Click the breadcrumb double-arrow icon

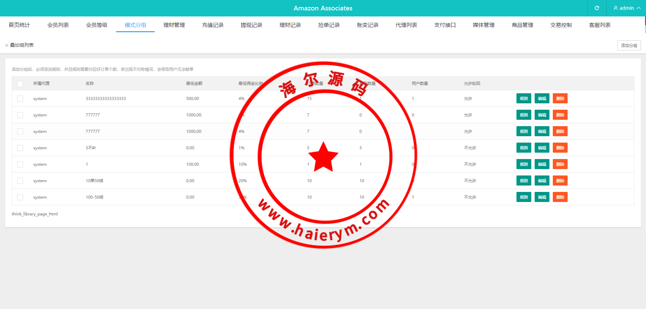[7, 45]
